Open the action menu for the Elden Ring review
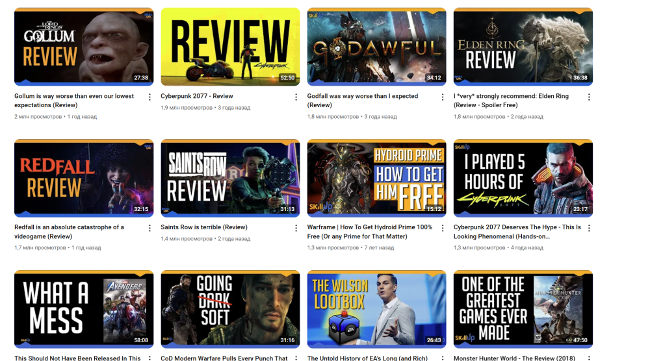Screen dimensions: 650x361 click(x=589, y=97)
